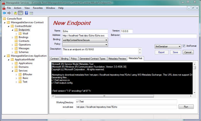The width and height of the screenshot is (201, 121).
Task: Open the empty Policy dropdown
Action: 85,45
